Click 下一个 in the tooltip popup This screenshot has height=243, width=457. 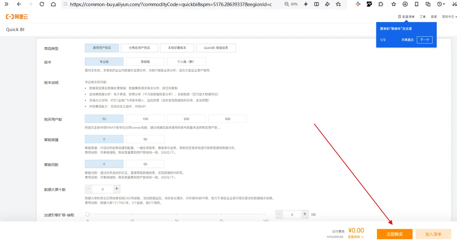[x=425, y=40]
